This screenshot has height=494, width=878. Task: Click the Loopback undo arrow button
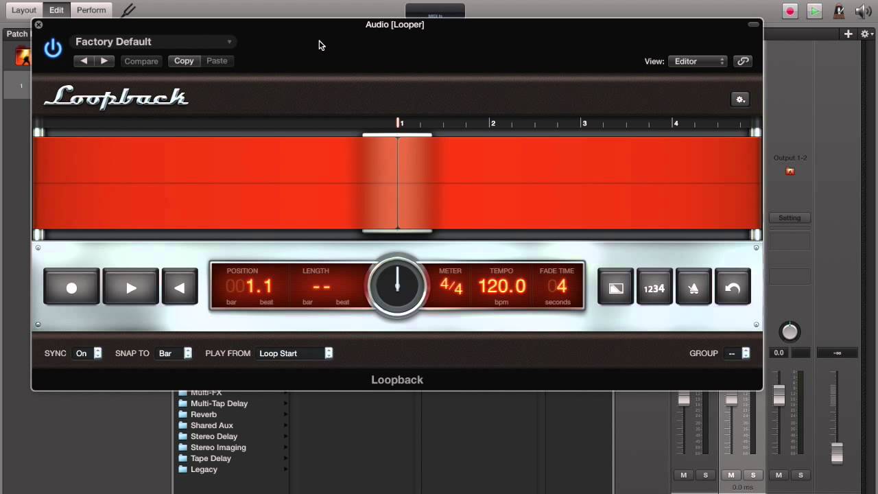[733, 287]
